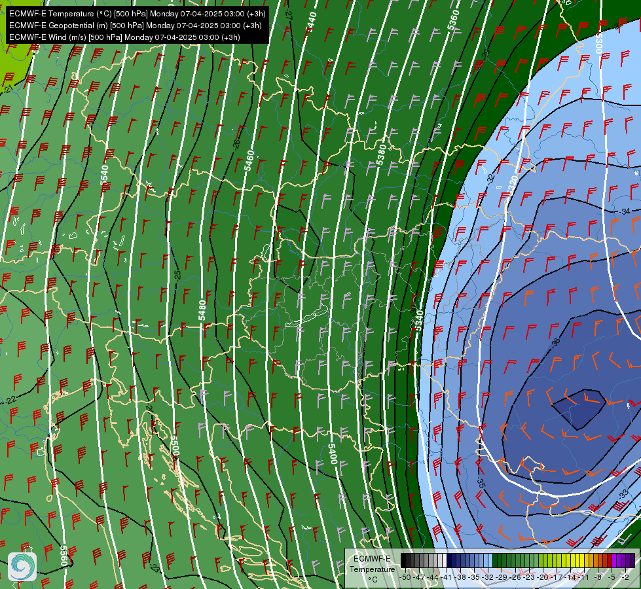Click the 5560 geopotential contour label
Image resolution: width=641 pixels, height=589 pixels.
click(64, 556)
